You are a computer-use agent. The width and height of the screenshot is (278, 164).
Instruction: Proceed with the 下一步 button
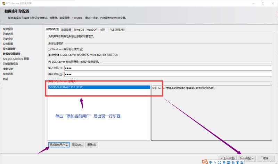[246, 158]
